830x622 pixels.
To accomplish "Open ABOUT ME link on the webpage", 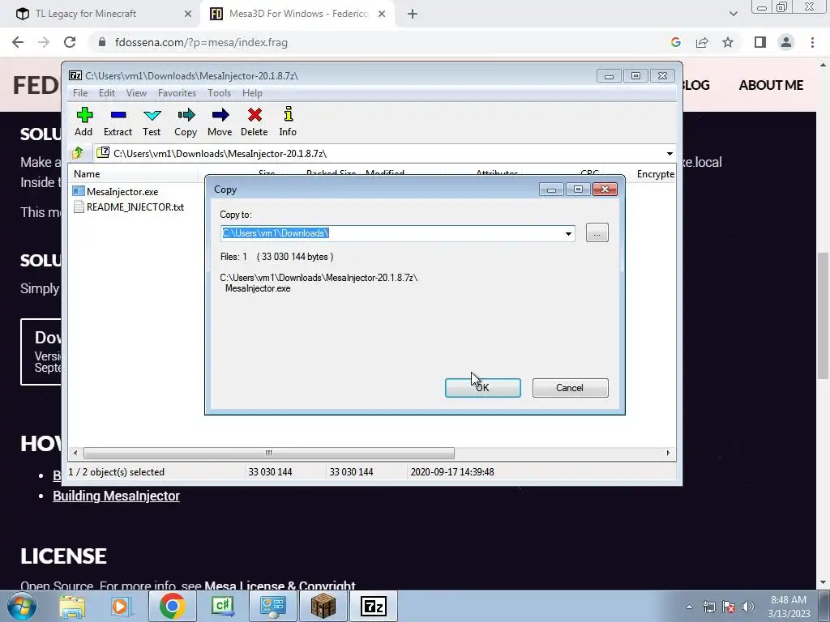I will (x=771, y=85).
